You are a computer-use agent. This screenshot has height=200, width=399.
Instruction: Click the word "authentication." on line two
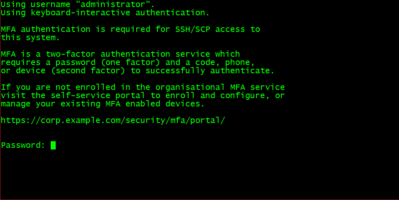point(172,13)
